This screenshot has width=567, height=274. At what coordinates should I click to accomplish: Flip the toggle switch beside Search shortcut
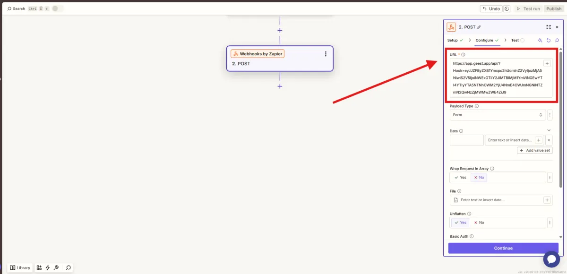click(x=57, y=9)
